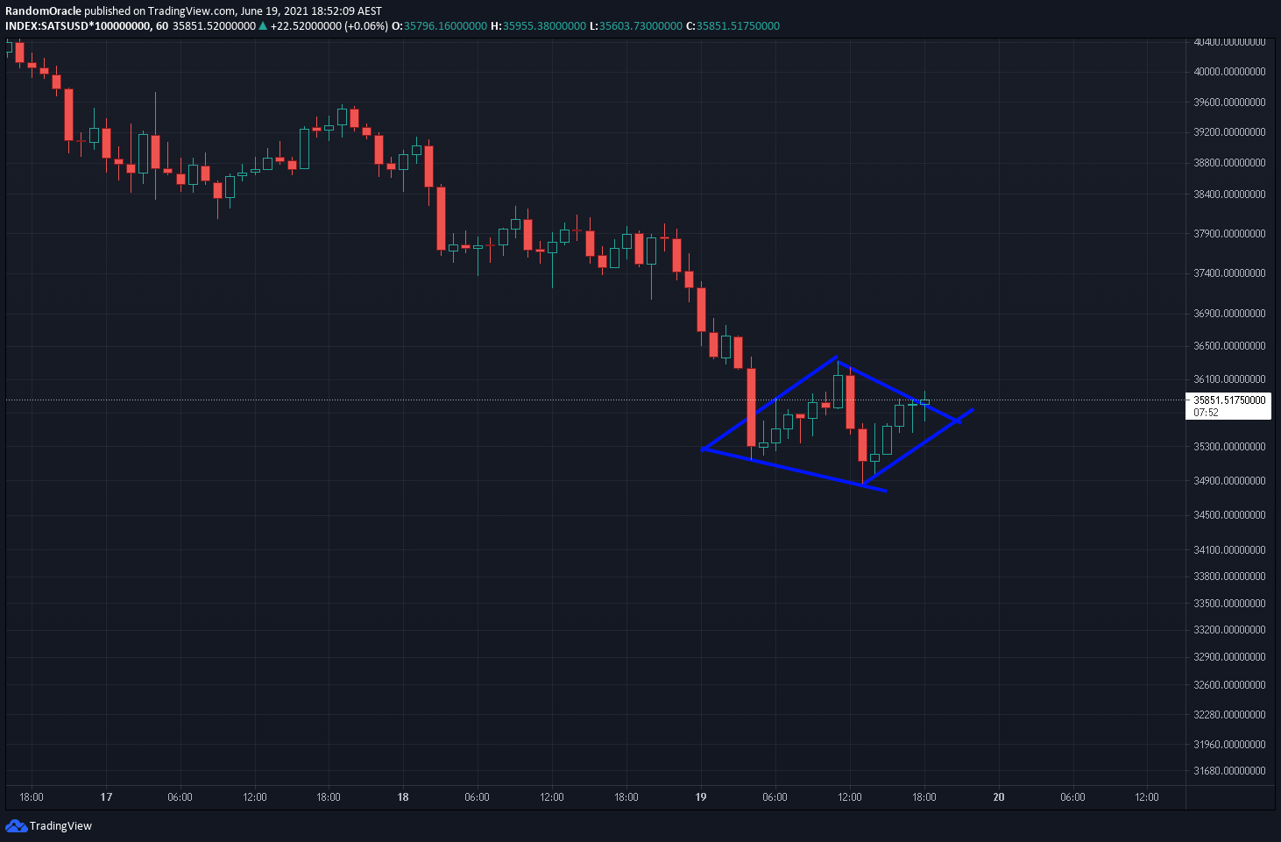Viewport: 1281px width, 842px height.
Task: Click the 33200.00000000 price axis label
Action: 1229,630
